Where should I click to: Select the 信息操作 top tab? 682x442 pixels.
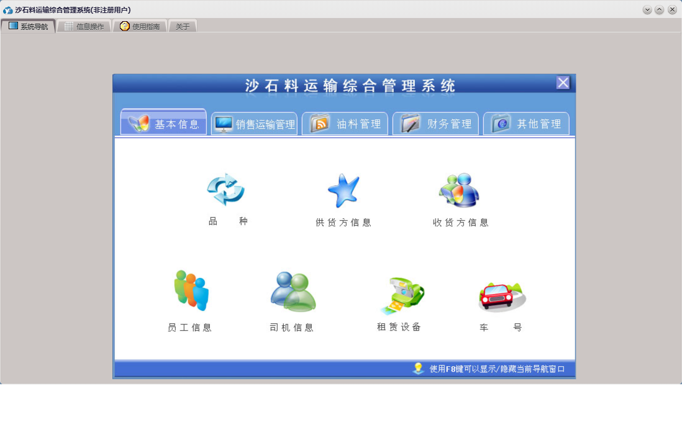[x=84, y=27]
